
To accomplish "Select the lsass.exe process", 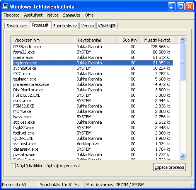I will pyautogui.click(x=93, y=117).
